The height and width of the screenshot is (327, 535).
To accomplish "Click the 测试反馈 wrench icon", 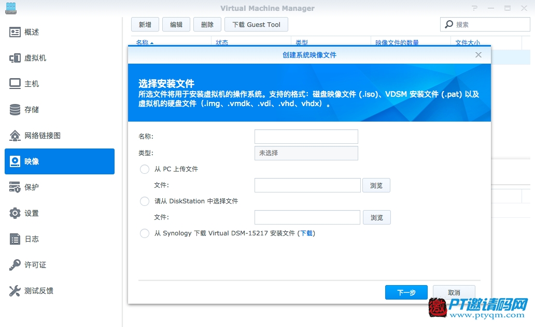I will pyautogui.click(x=15, y=291).
